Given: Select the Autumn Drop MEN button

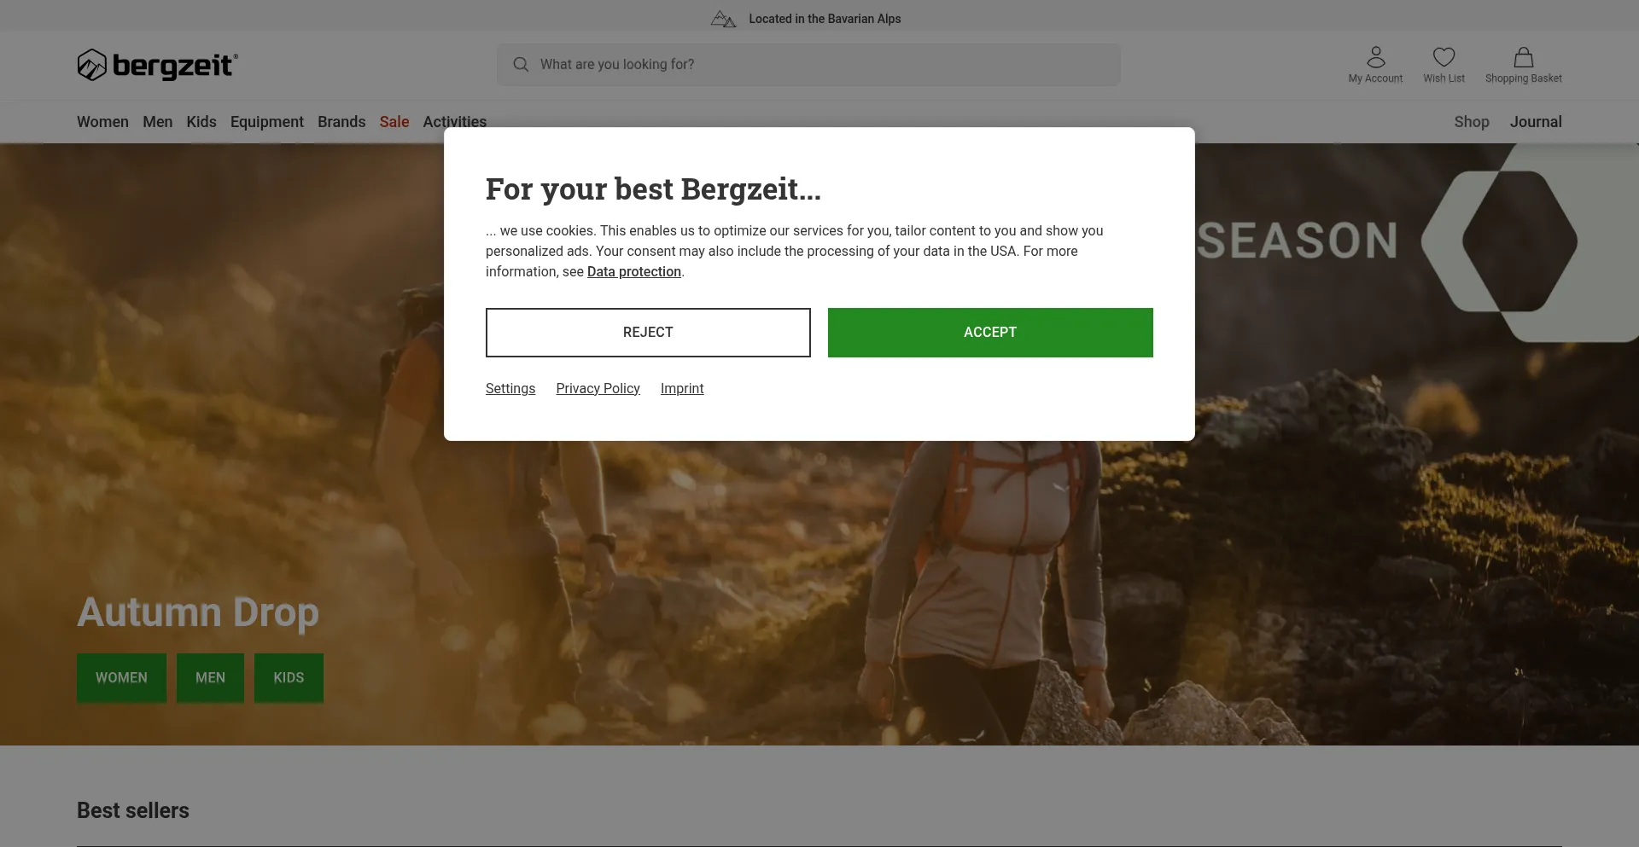Looking at the screenshot, I should coord(210,678).
